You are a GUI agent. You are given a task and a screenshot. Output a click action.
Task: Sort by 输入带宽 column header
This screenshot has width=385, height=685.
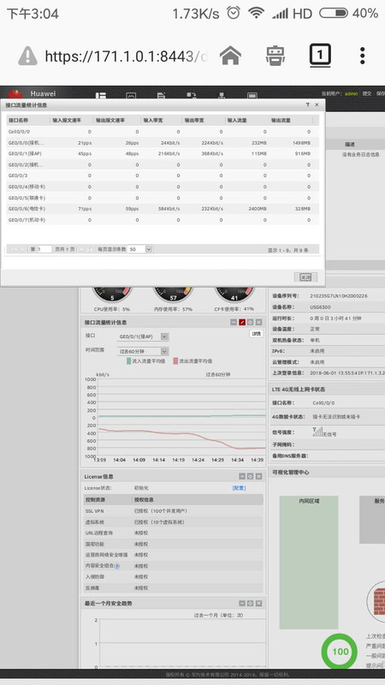coord(161,120)
